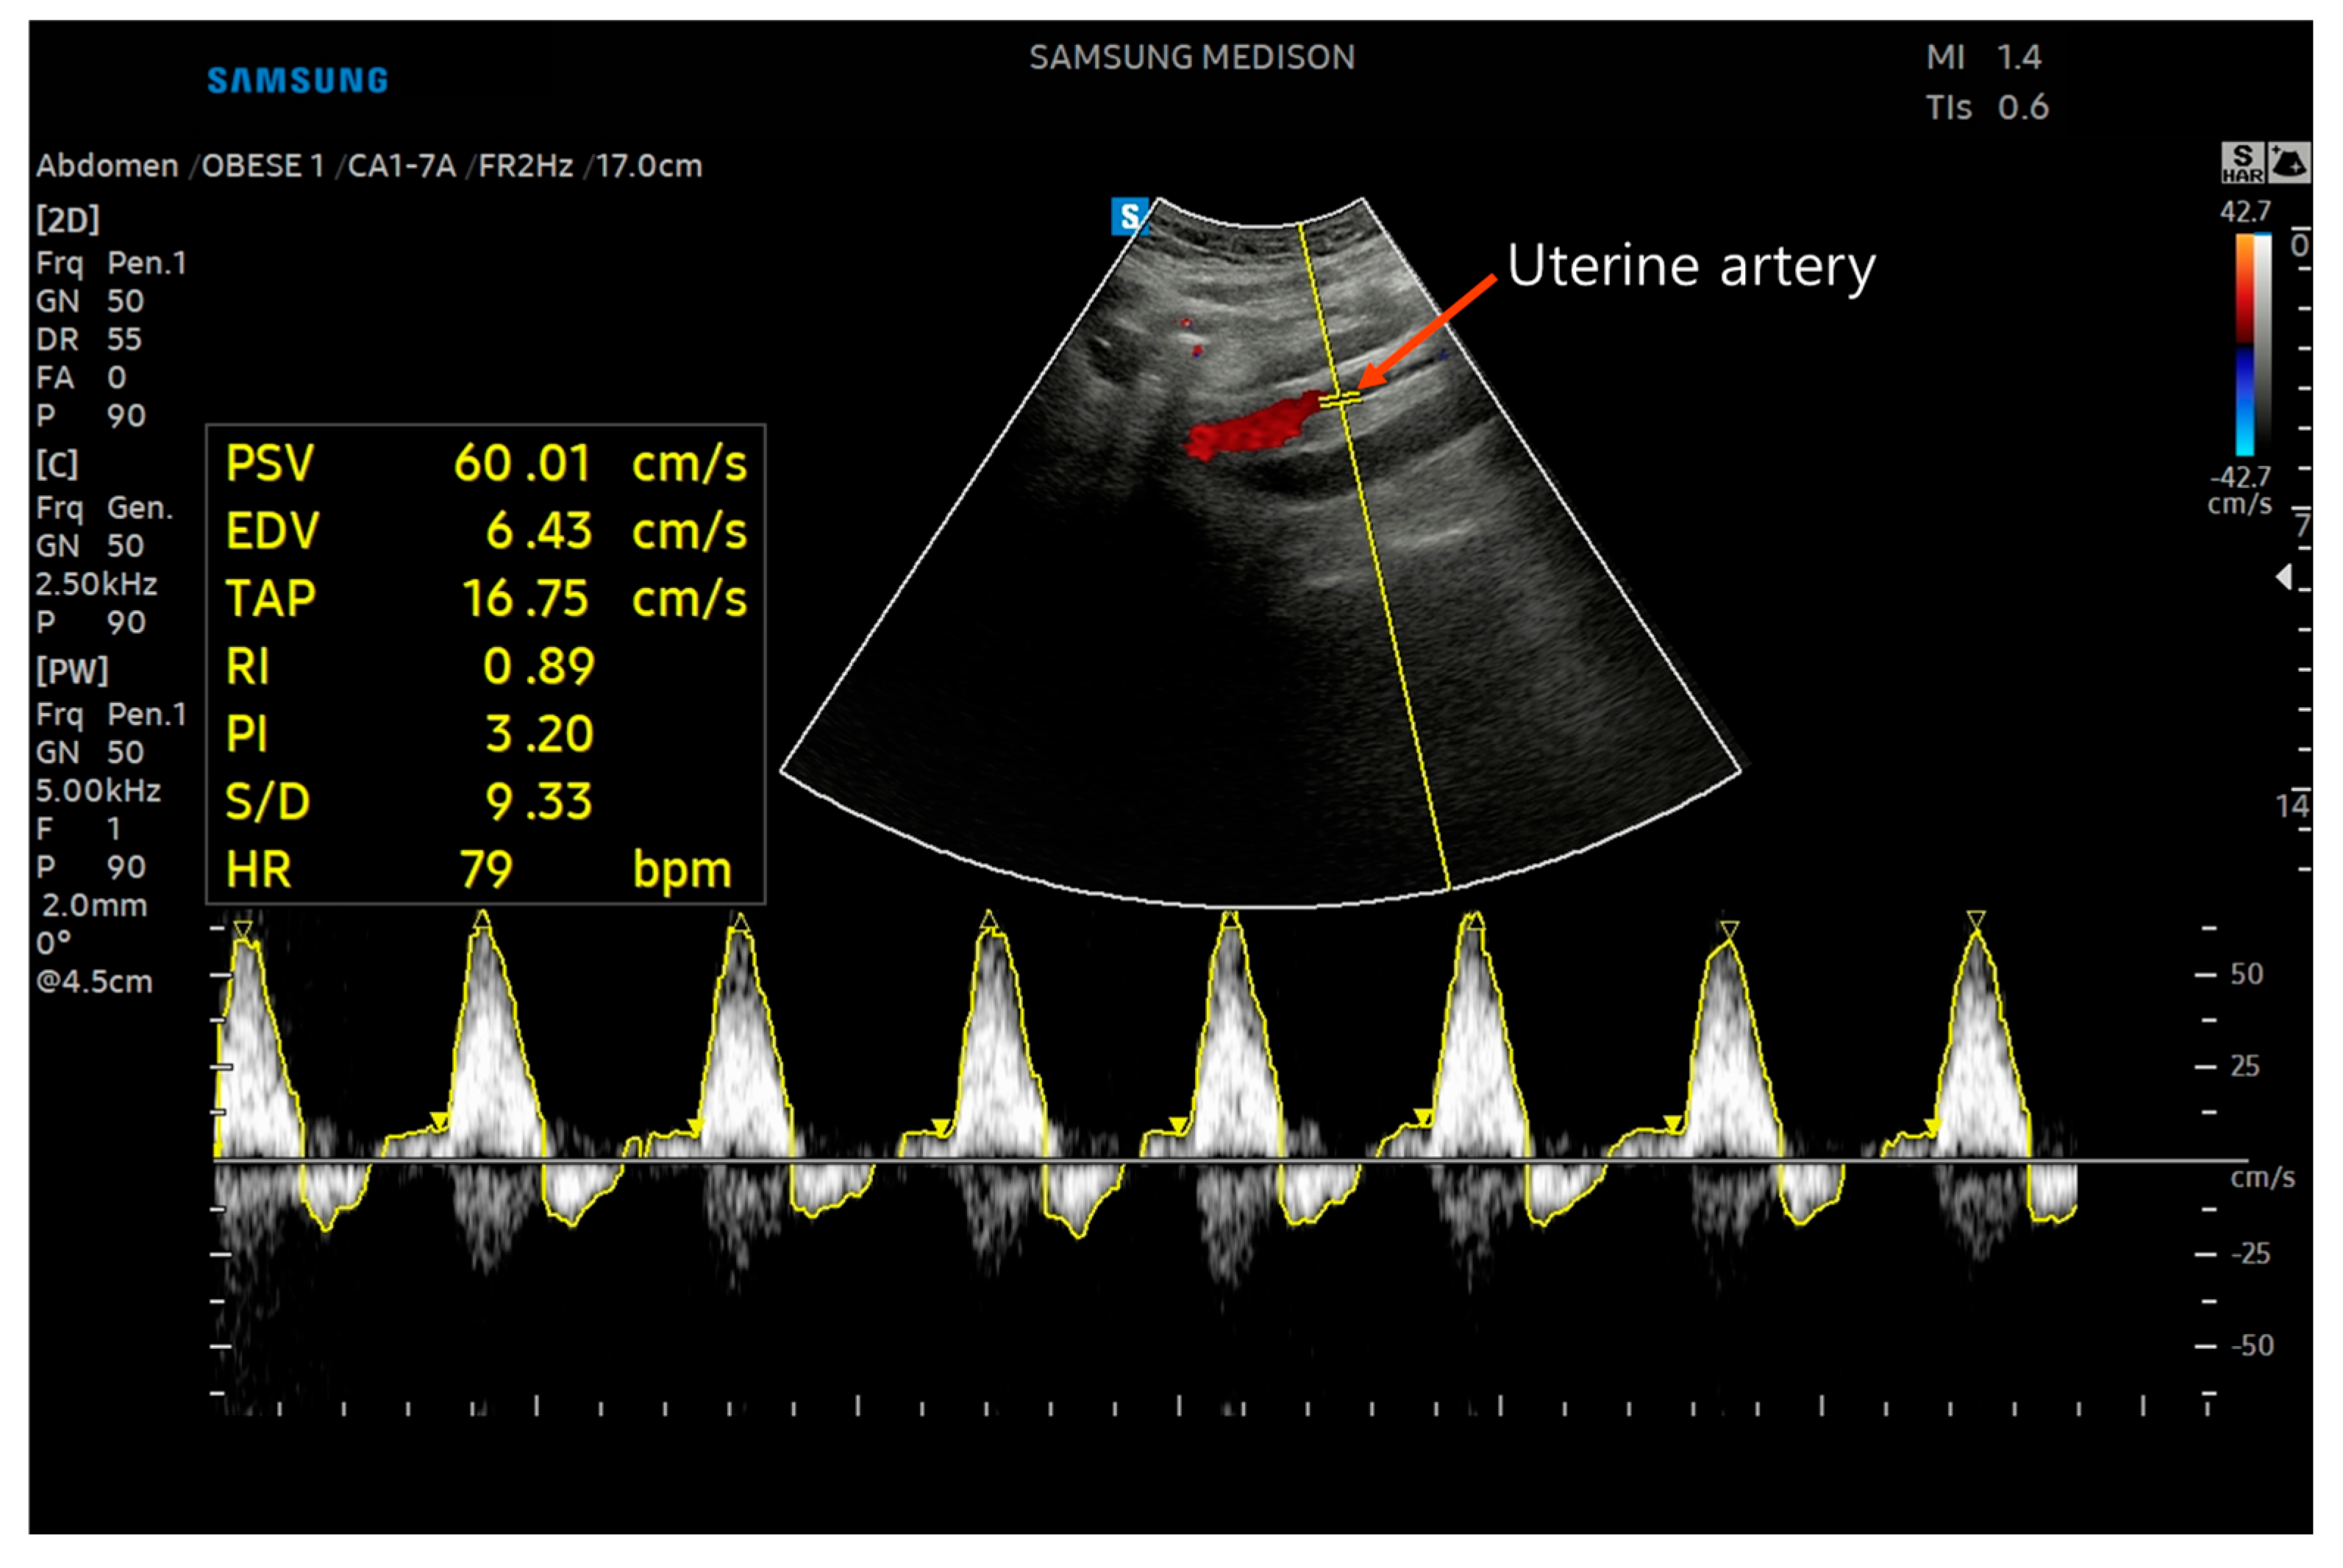This screenshot has height=1568, width=2343.
Task: Click the blue S probe orientation marker
Action: coord(1130,216)
